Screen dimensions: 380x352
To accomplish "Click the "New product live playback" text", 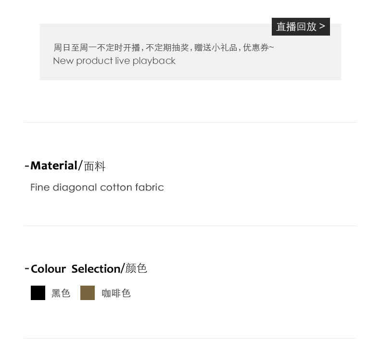I will [114, 61].
